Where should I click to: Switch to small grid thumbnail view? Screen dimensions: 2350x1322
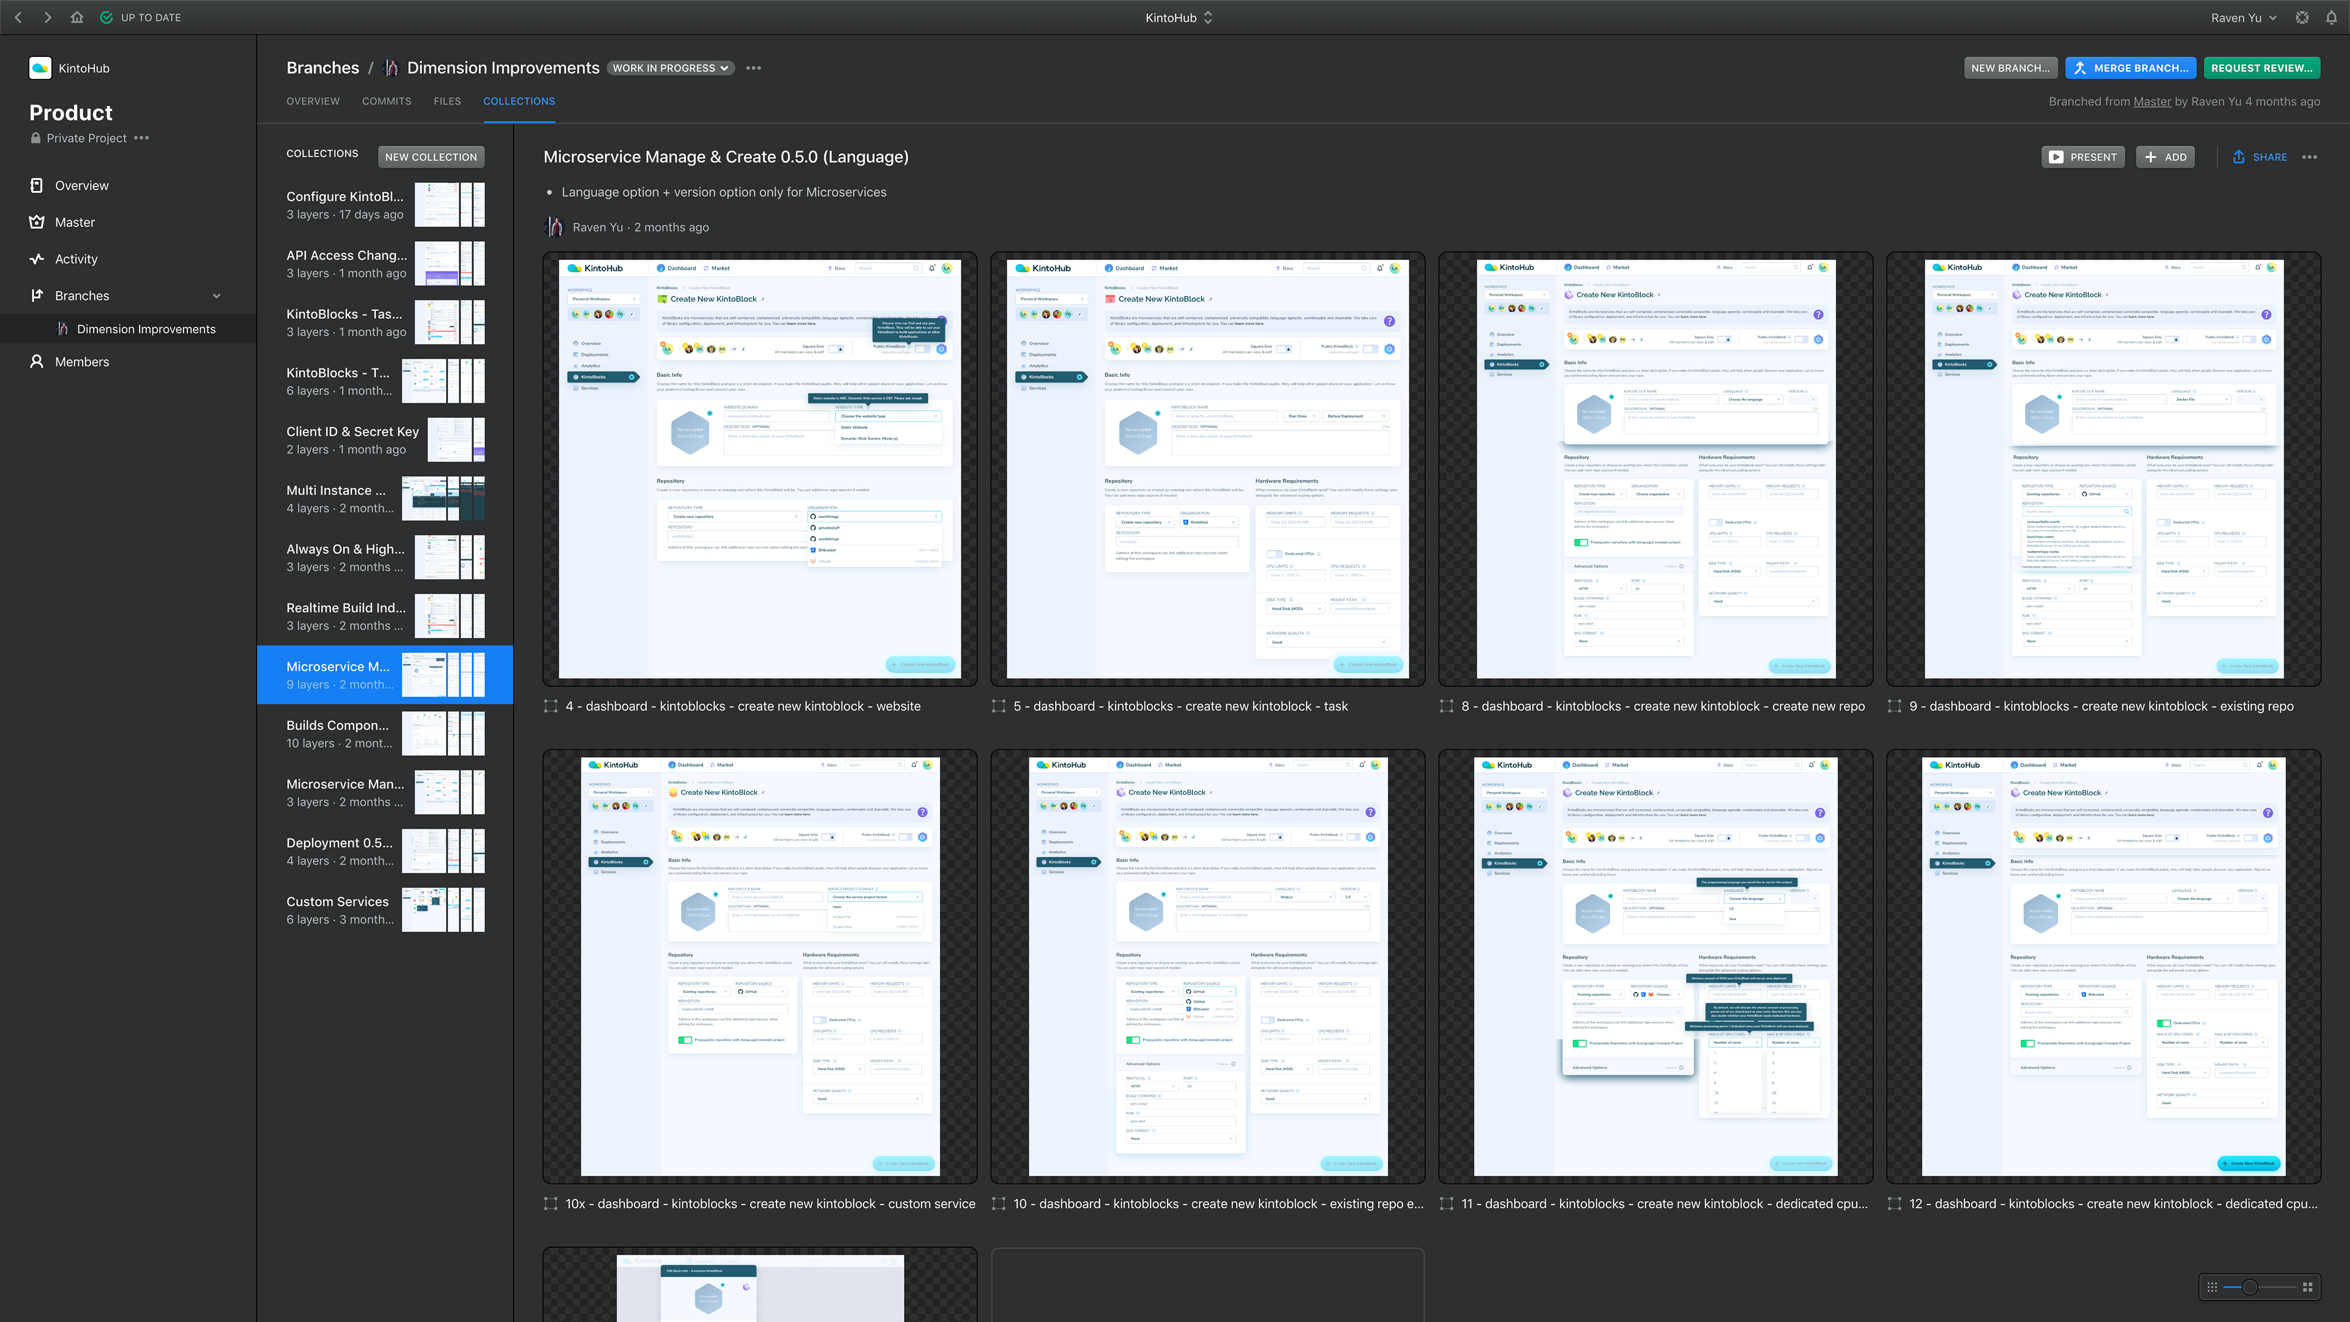pyautogui.click(x=2212, y=1287)
